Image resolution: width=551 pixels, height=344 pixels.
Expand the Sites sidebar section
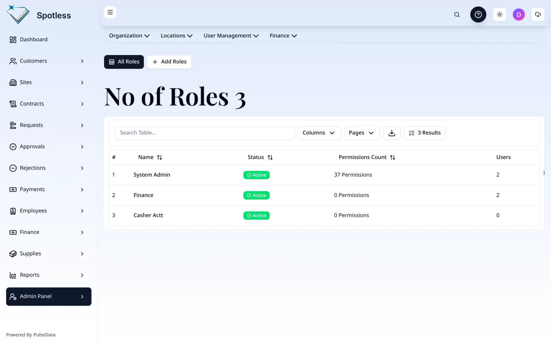[49, 82]
